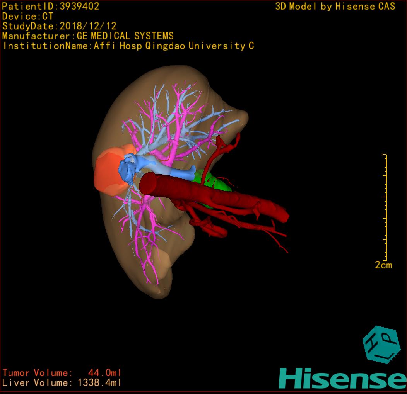Click the 2cm scale label
The height and width of the screenshot is (394, 407).
[383, 265]
